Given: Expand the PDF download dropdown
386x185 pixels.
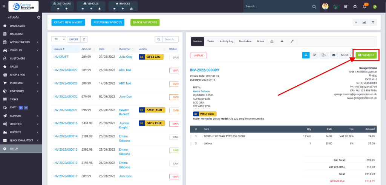Looking at the screenshot, I should point(324,55).
